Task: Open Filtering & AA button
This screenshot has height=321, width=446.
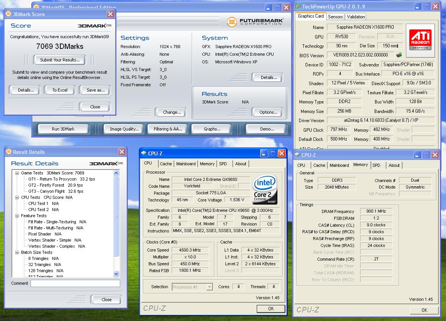Action: [x=168, y=129]
